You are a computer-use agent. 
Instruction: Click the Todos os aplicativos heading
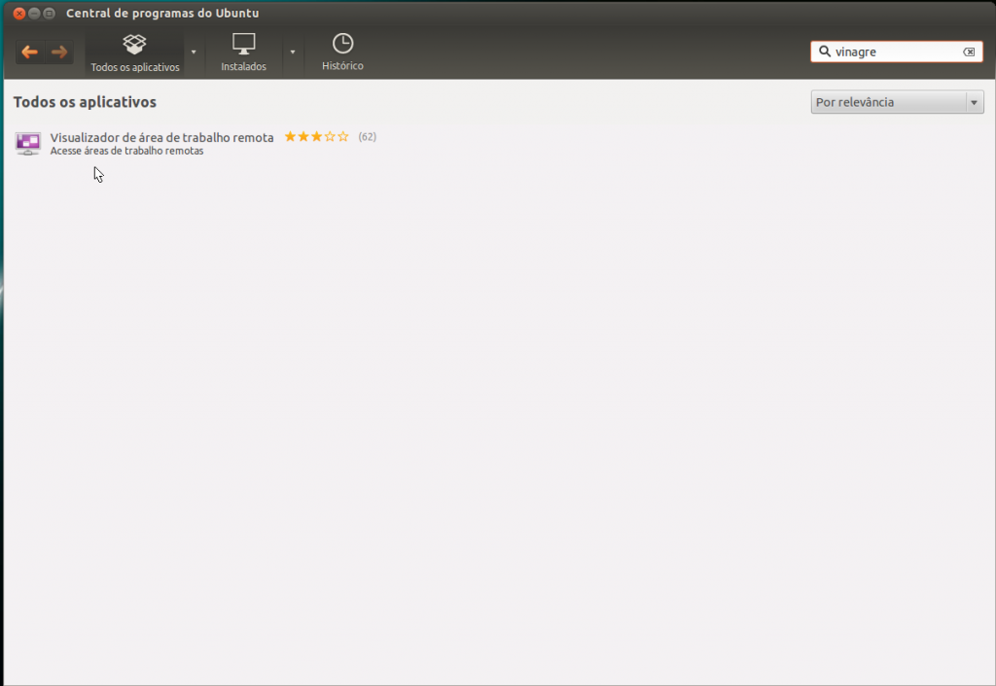(86, 102)
